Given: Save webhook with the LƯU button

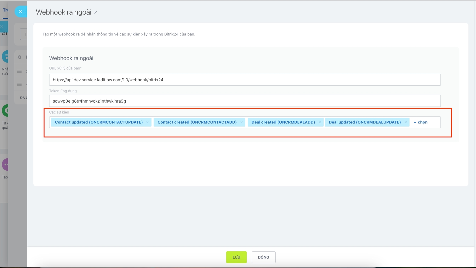Looking at the screenshot, I should (236, 257).
